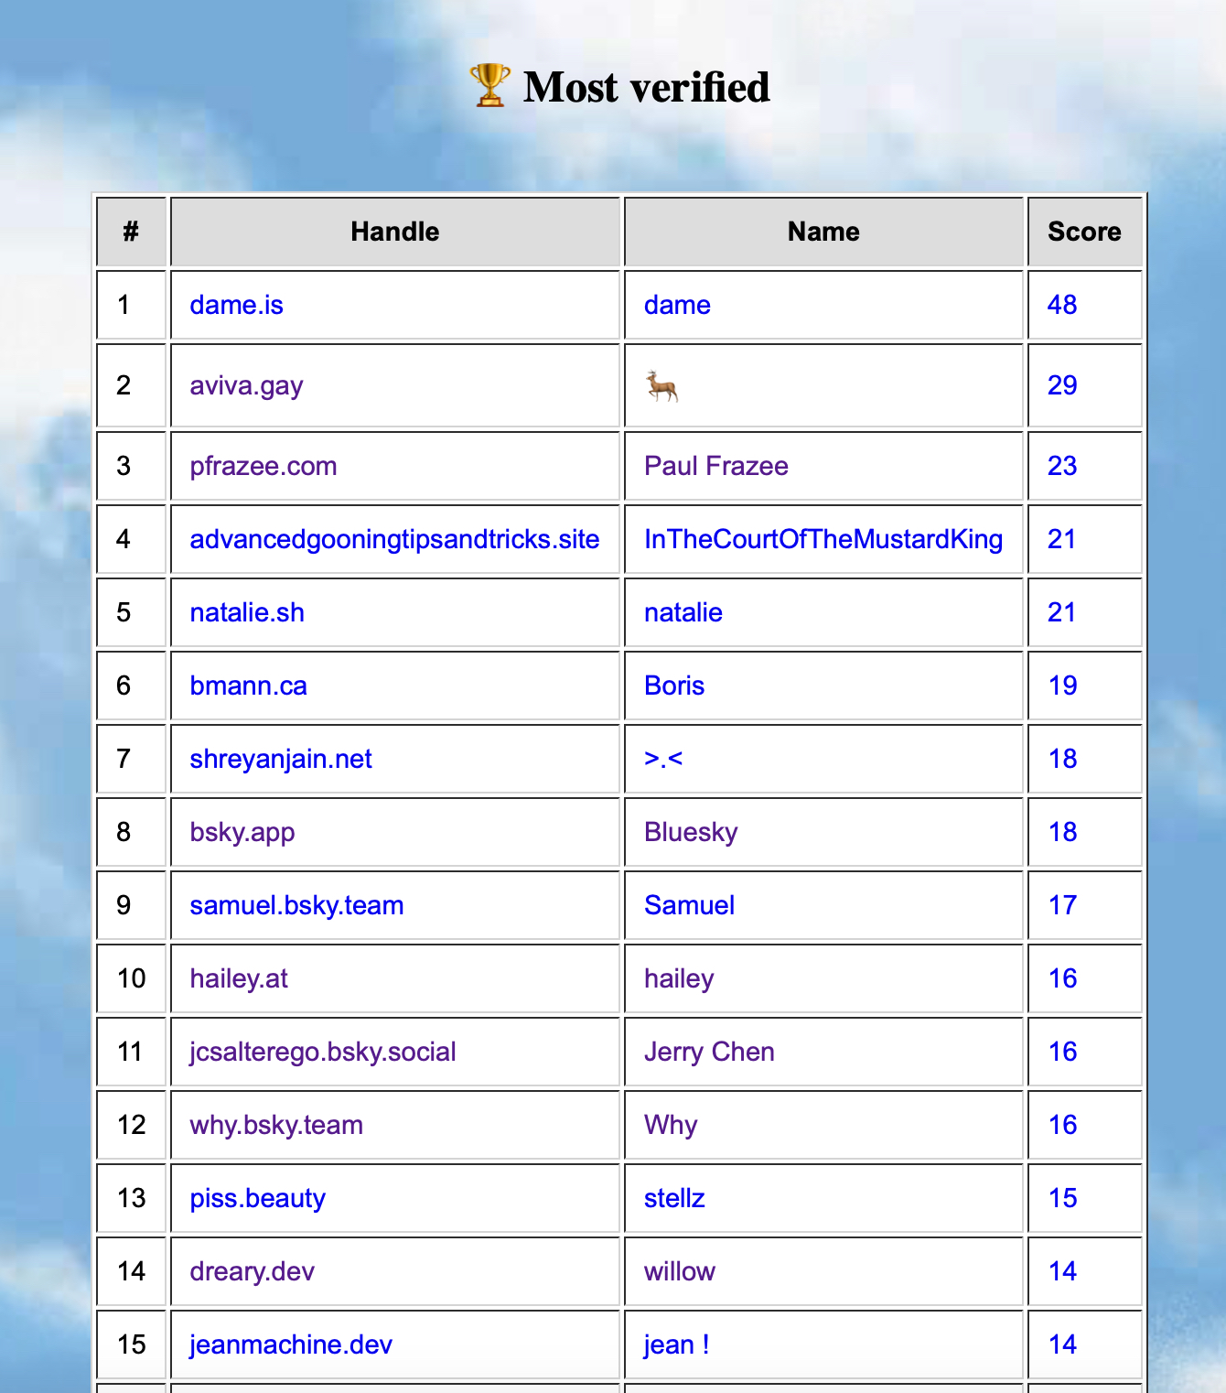Open the aviva.gay handle link
The height and width of the screenshot is (1393, 1226).
pos(246,385)
